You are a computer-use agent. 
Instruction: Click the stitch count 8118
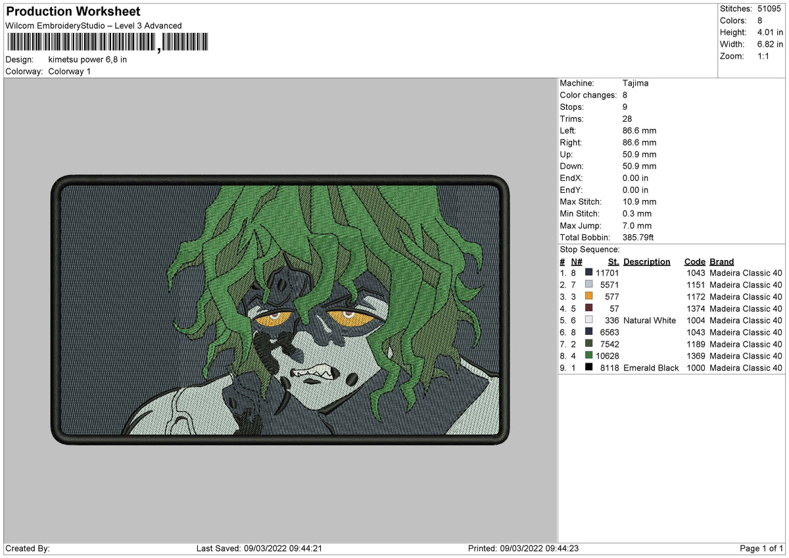click(x=610, y=367)
